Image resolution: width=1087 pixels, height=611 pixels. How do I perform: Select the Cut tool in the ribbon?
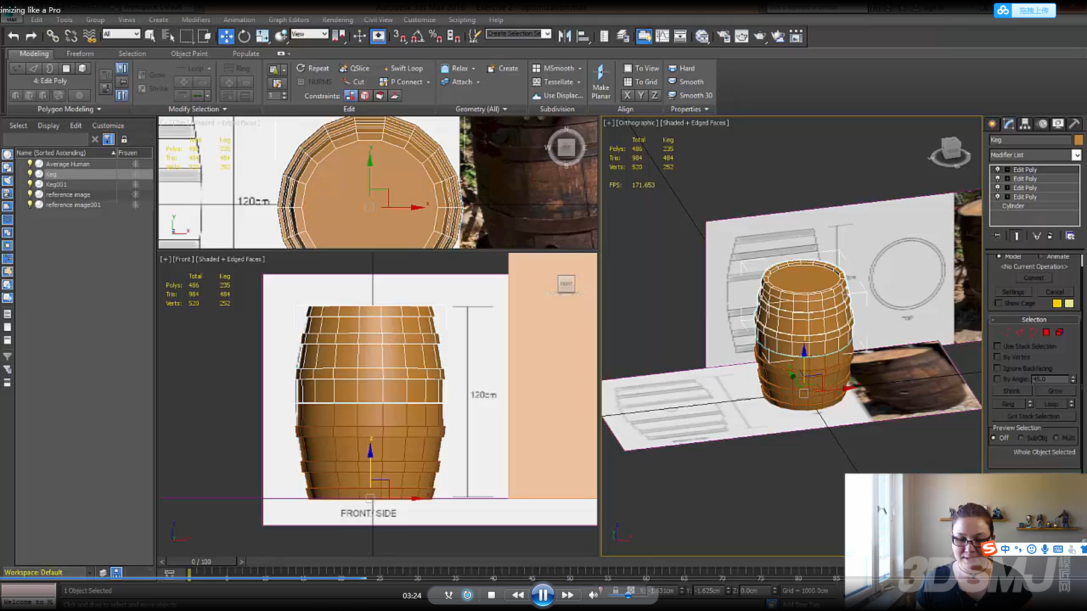tap(354, 82)
